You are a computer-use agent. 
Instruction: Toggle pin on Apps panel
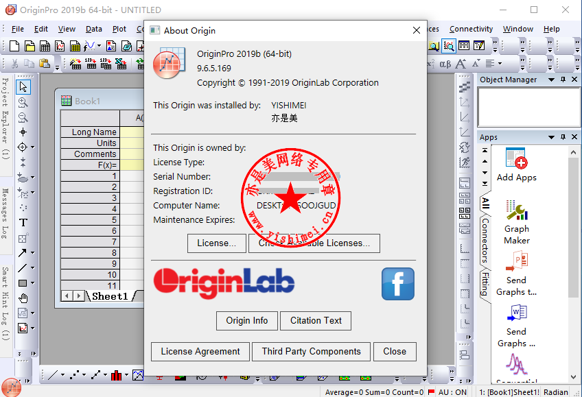(x=563, y=137)
